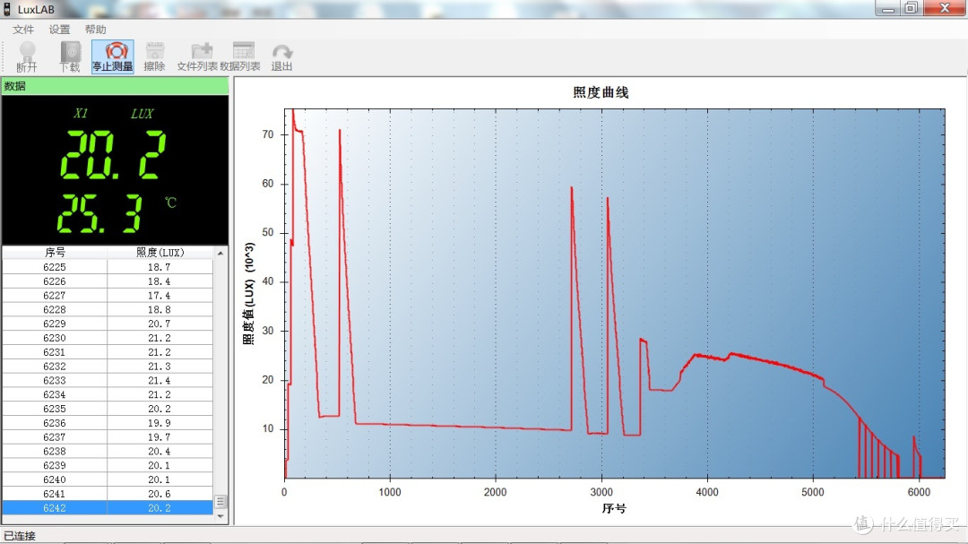Screen dimensions: 968x544
Task: Open the 帮助 menu
Action: (95, 29)
